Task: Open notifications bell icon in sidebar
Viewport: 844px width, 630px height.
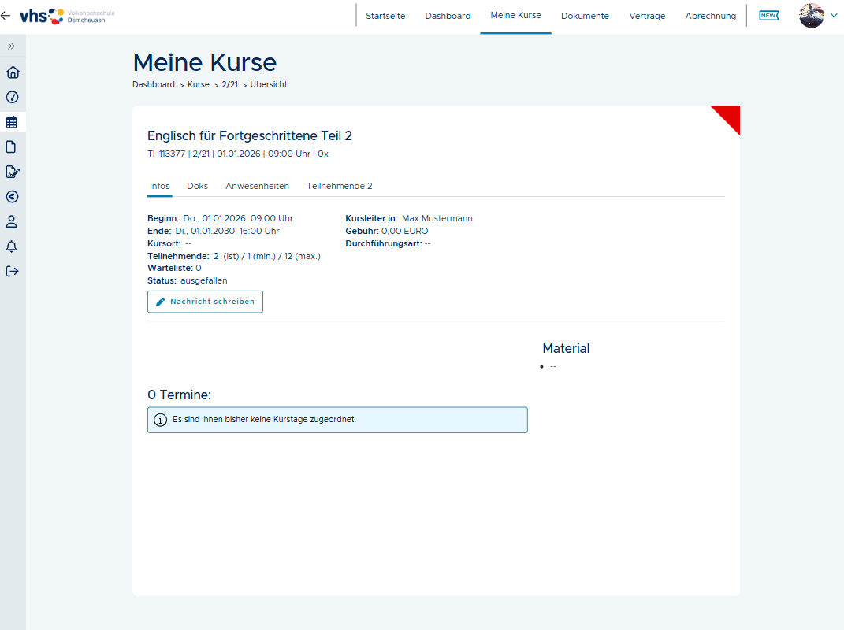Action: 12,246
